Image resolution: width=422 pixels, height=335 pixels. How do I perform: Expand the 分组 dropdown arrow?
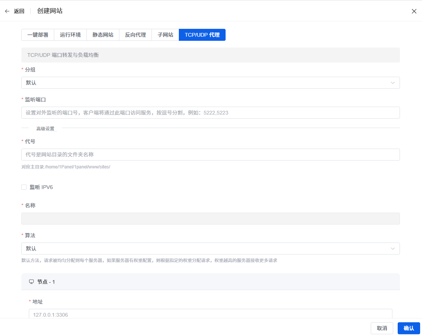[x=392, y=83]
